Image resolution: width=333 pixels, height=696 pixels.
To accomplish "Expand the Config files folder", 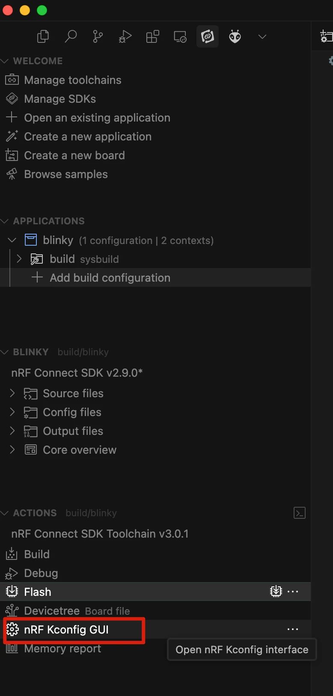I will click(12, 412).
